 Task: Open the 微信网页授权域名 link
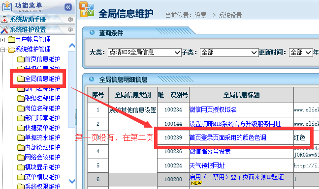coord(213,109)
